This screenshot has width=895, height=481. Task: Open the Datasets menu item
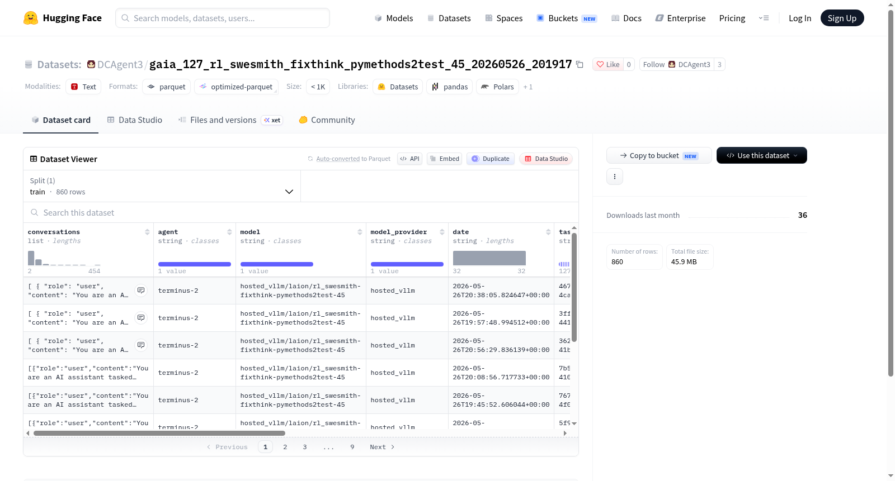[449, 18]
